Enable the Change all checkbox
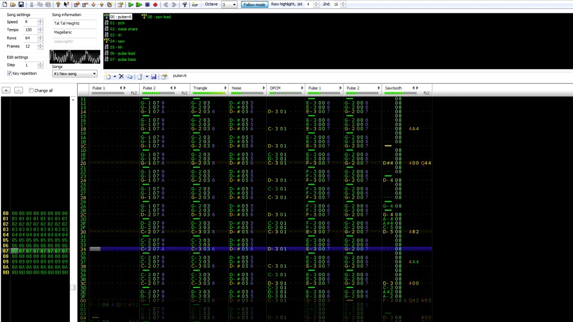This screenshot has width=573, height=322. (31, 90)
